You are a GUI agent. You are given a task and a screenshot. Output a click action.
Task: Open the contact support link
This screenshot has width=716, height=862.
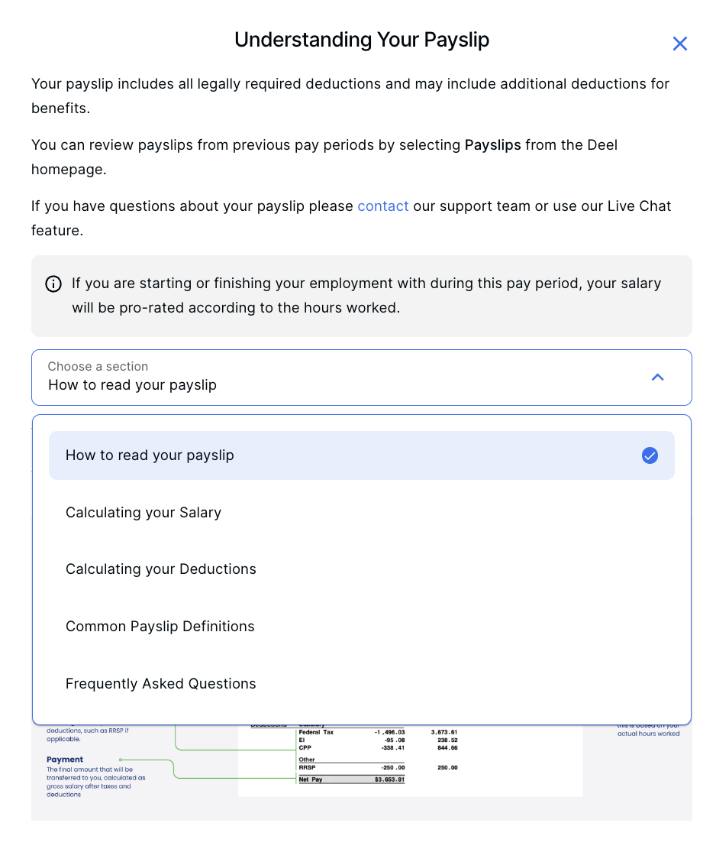382,206
